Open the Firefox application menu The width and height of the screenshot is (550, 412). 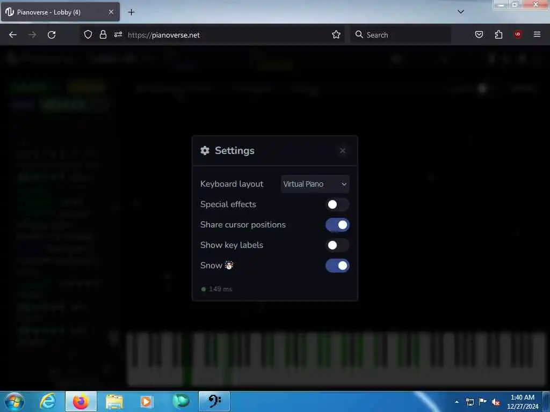point(537,34)
